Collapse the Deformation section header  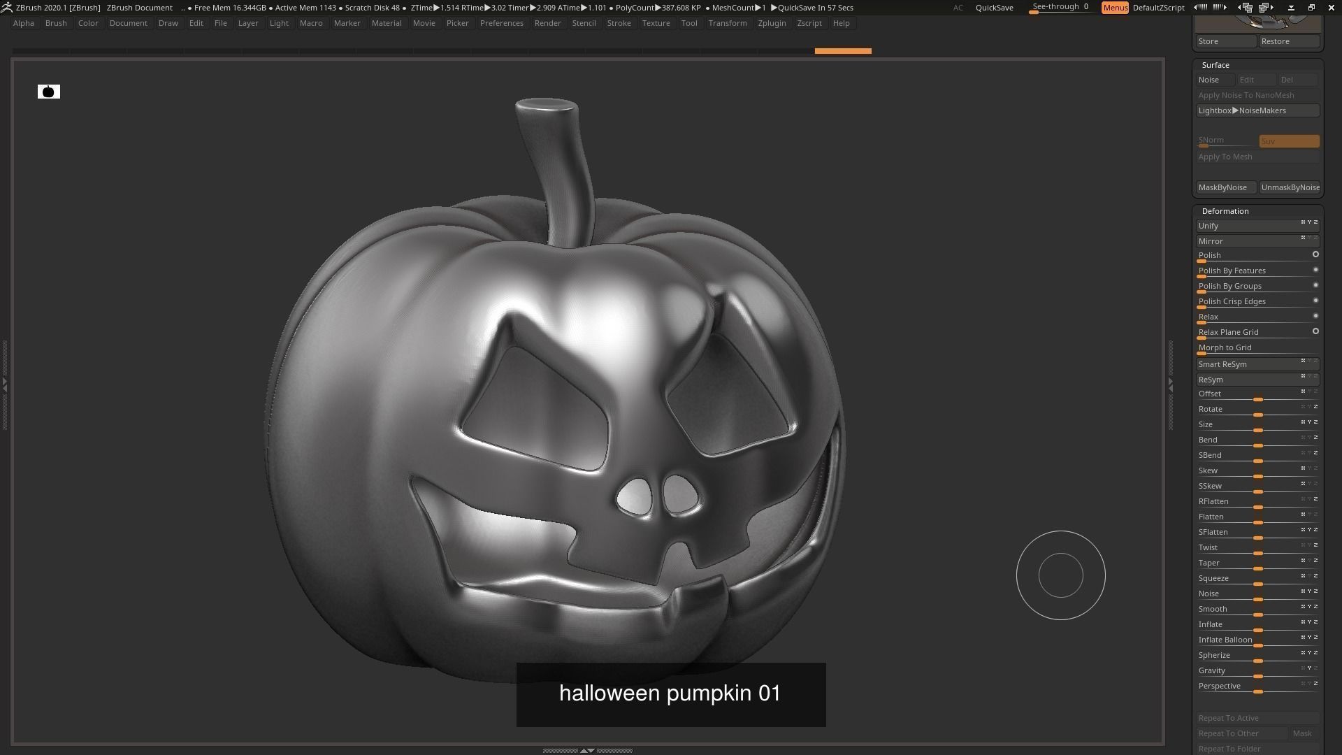pyautogui.click(x=1225, y=211)
